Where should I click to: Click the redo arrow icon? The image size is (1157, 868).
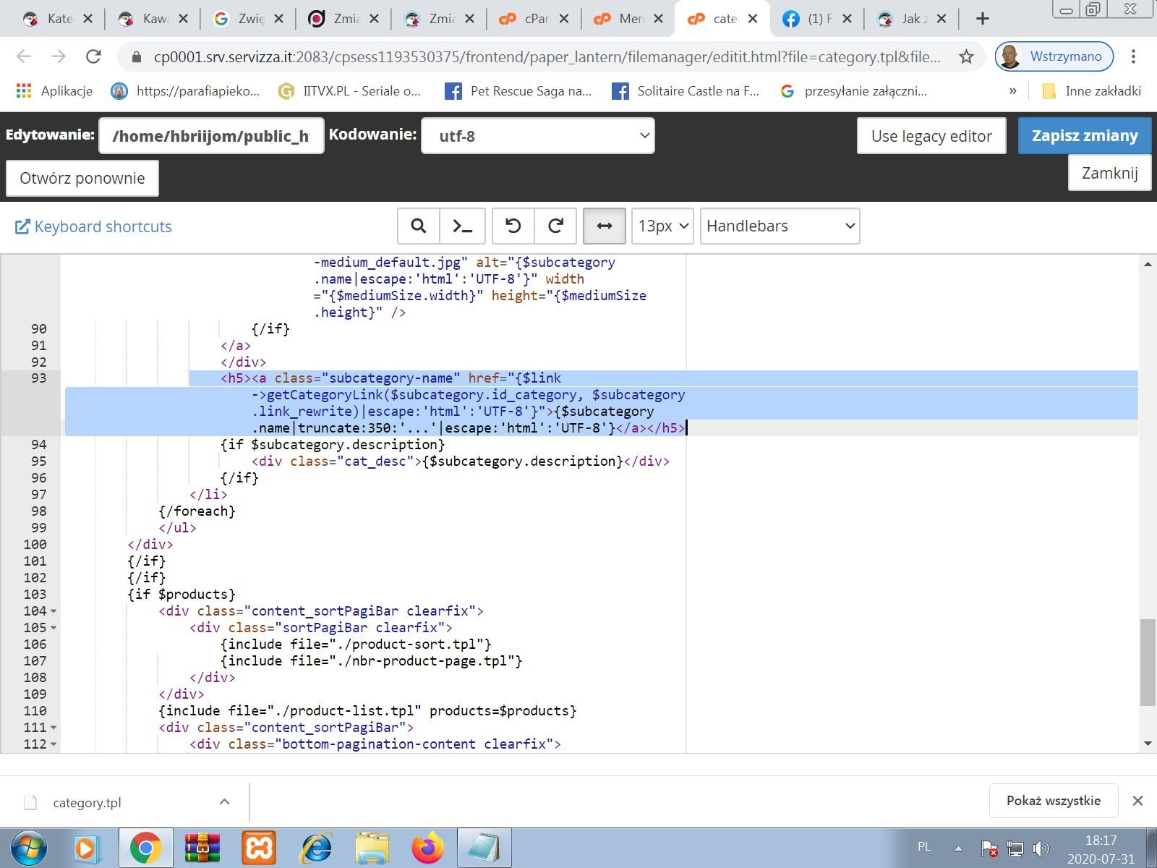pyautogui.click(x=555, y=226)
